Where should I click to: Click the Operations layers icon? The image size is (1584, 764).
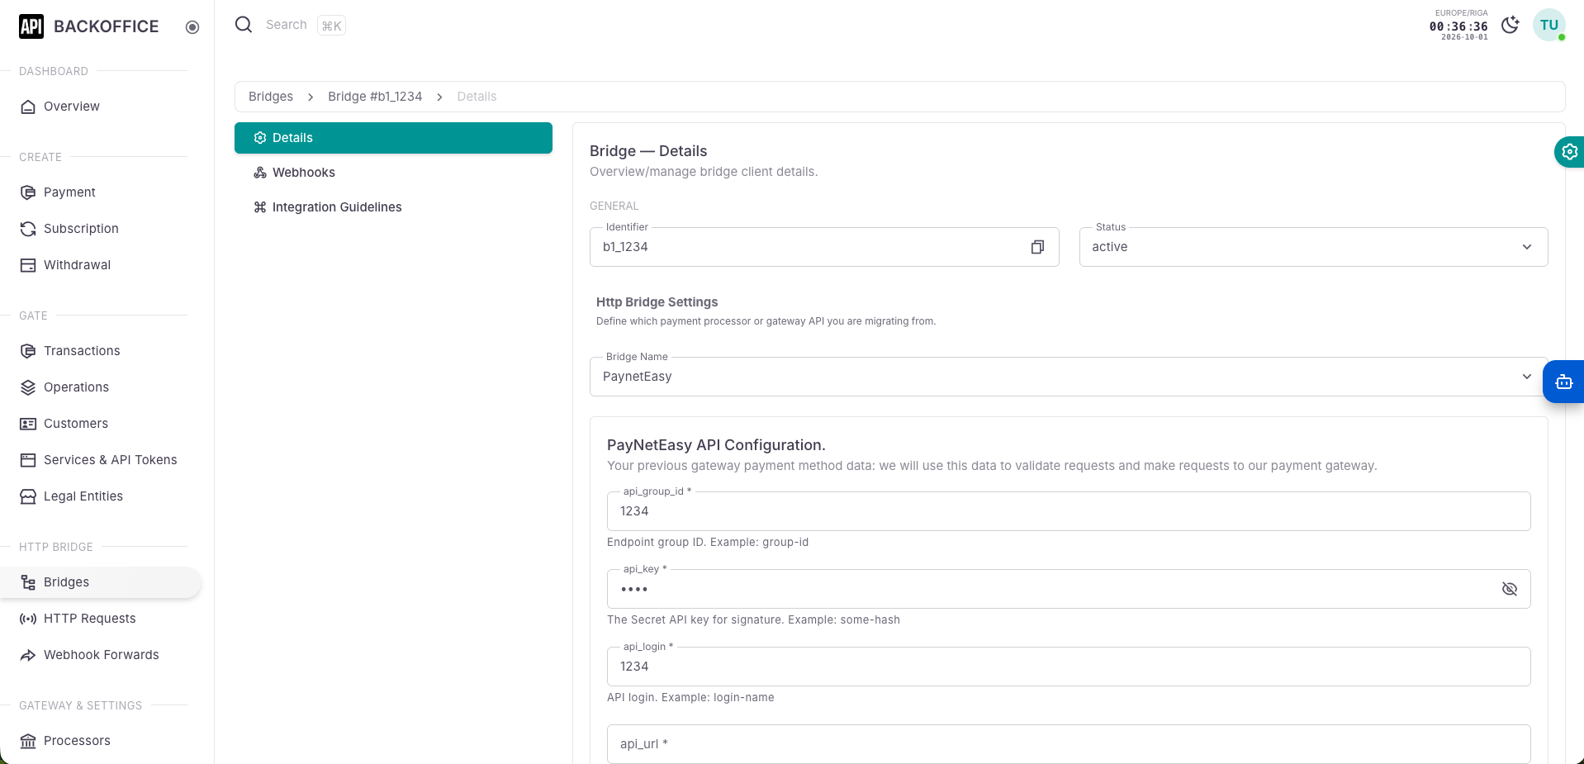pos(28,387)
